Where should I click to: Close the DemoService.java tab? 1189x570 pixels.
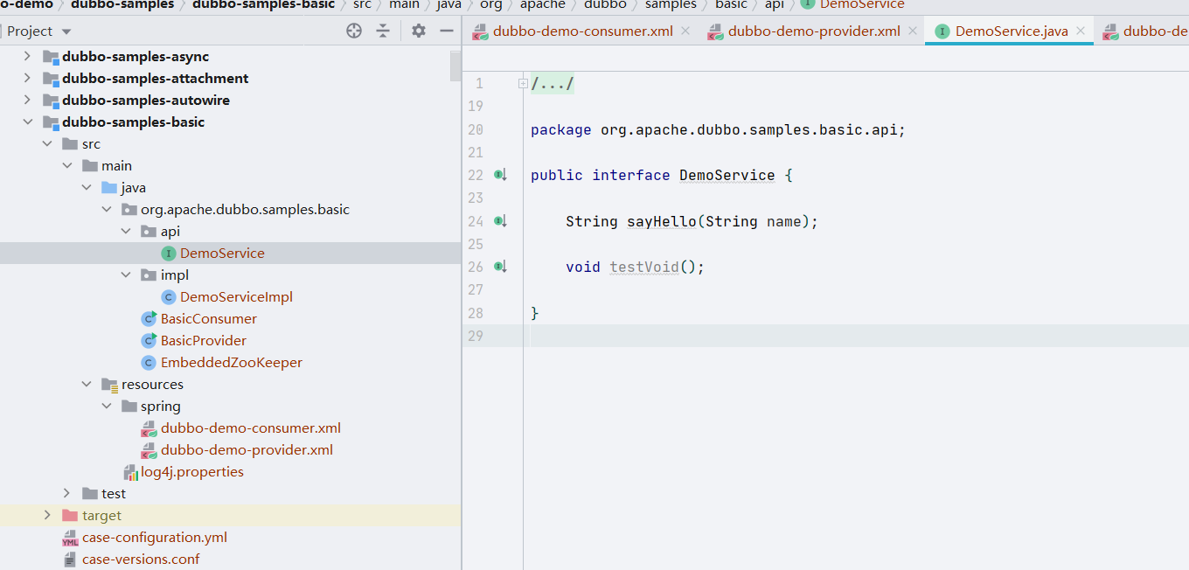1081,31
